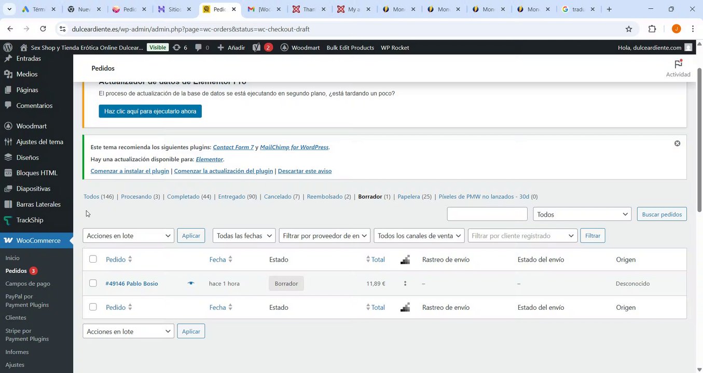Image resolution: width=703 pixels, height=373 pixels.
Task: Open Comentarios in the sidebar
Action: (x=34, y=106)
